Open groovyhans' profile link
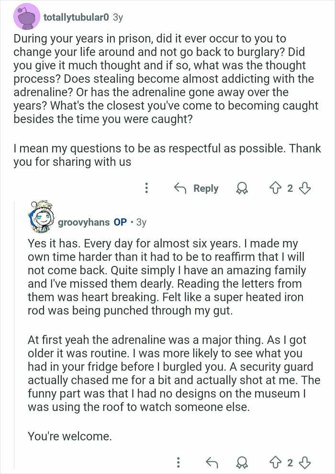 [x=84, y=222]
